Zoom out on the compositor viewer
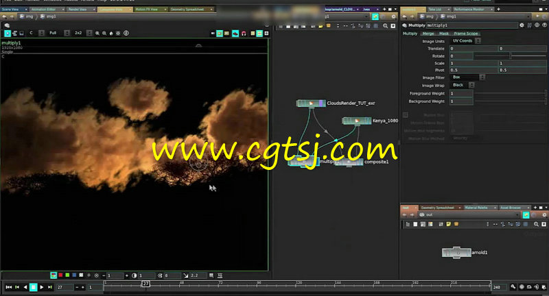 [x=104, y=33]
